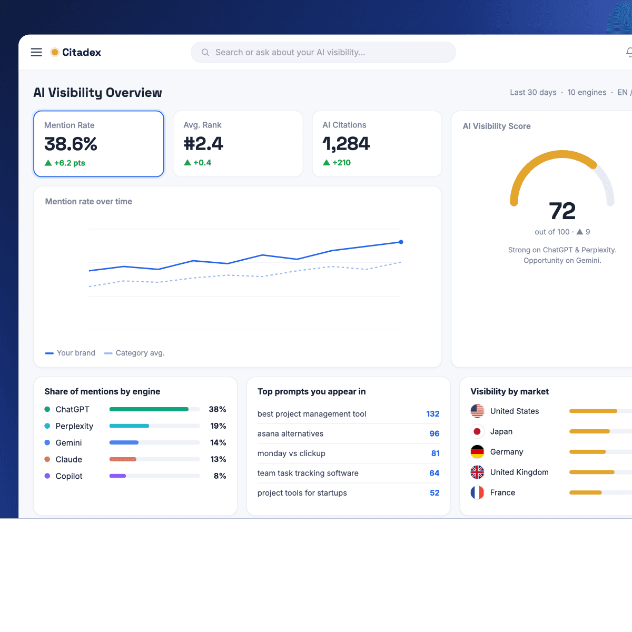Click 'Top prompts you appear in' heading

click(x=312, y=391)
